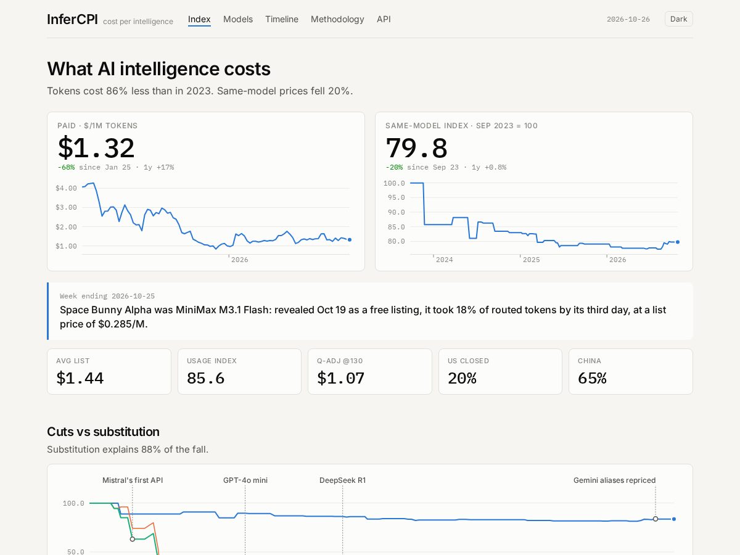Click the 'DeepSeek R1' chart annotation

click(x=342, y=480)
